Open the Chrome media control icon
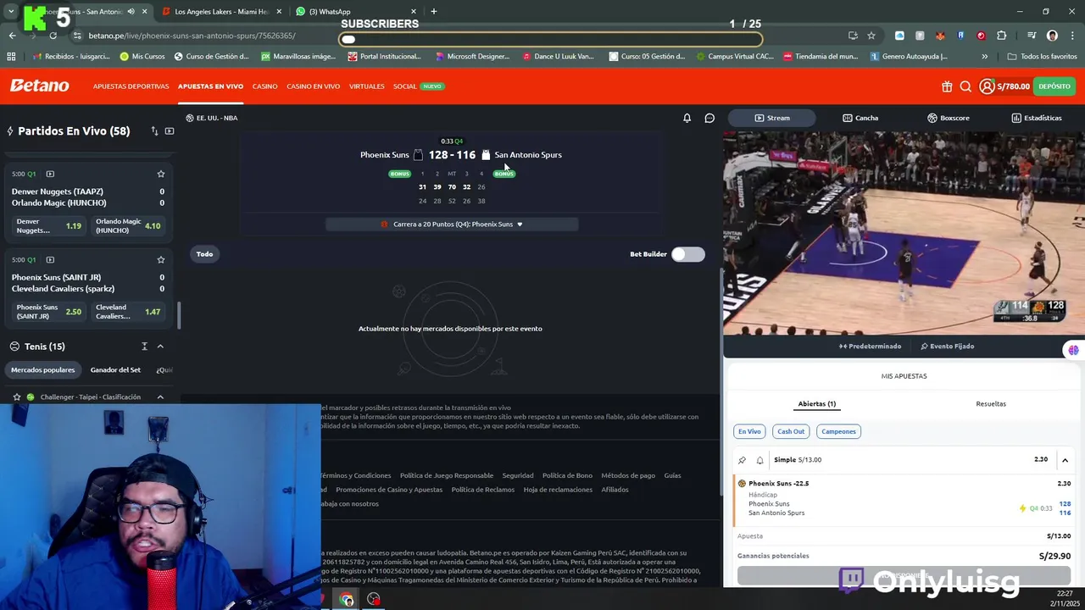 1032,36
